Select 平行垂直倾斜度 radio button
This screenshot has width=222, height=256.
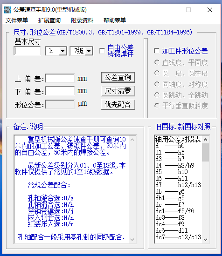point(157,106)
